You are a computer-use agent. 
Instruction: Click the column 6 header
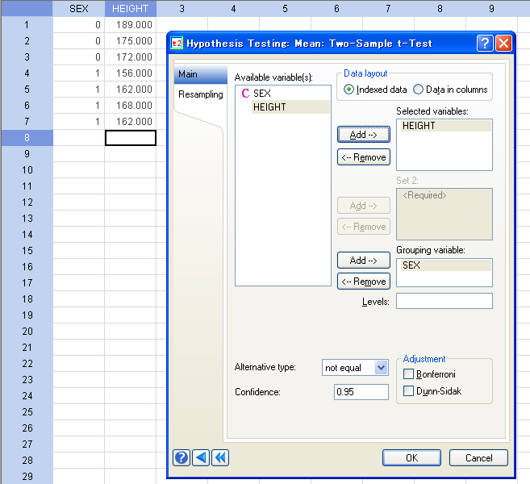(x=336, y=8)
